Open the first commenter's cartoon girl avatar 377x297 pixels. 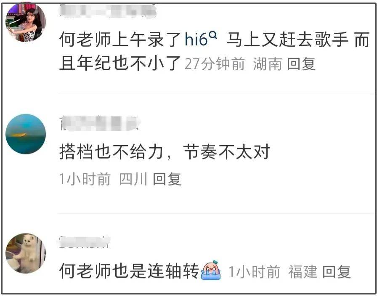point(26,22)
